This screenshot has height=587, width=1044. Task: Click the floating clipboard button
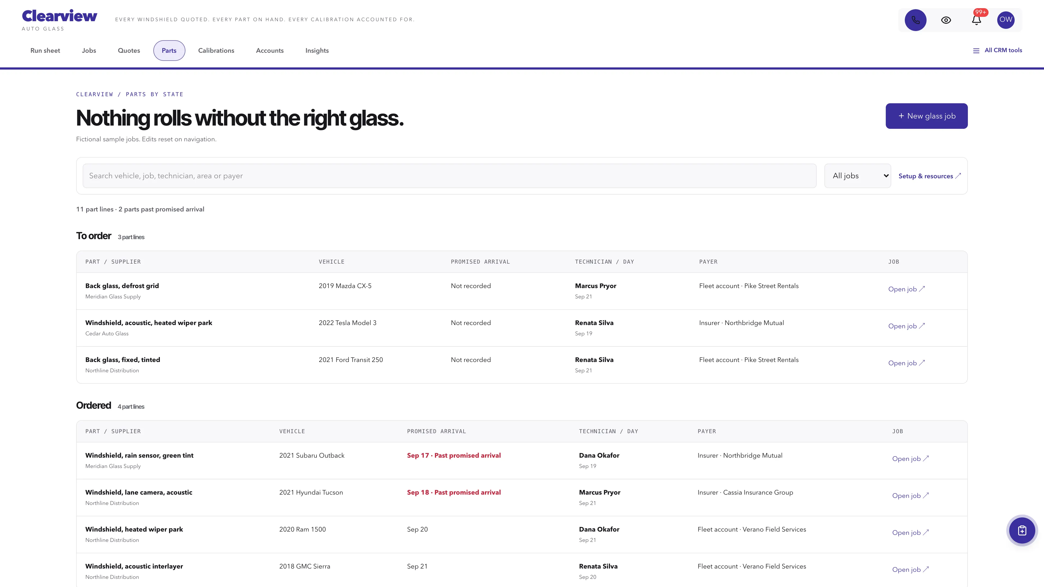pos(1022,530)
